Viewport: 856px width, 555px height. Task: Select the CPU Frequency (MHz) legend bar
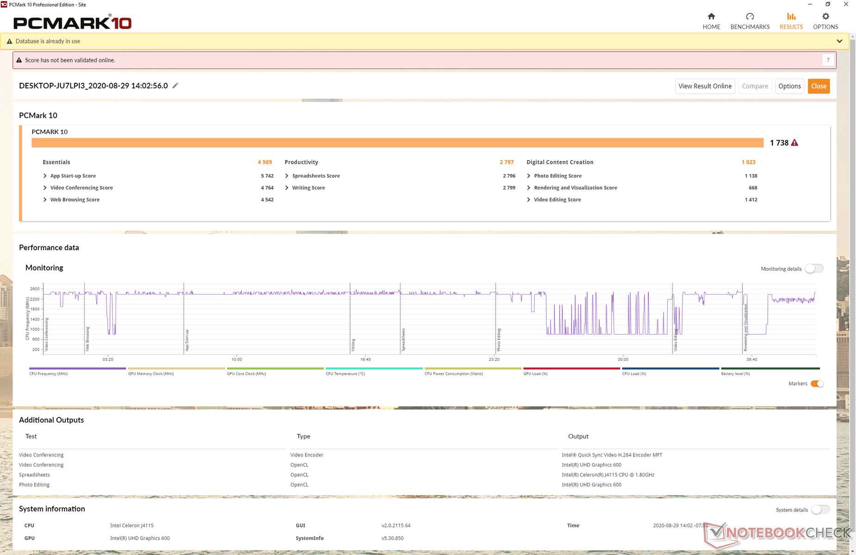pos(78,369)
